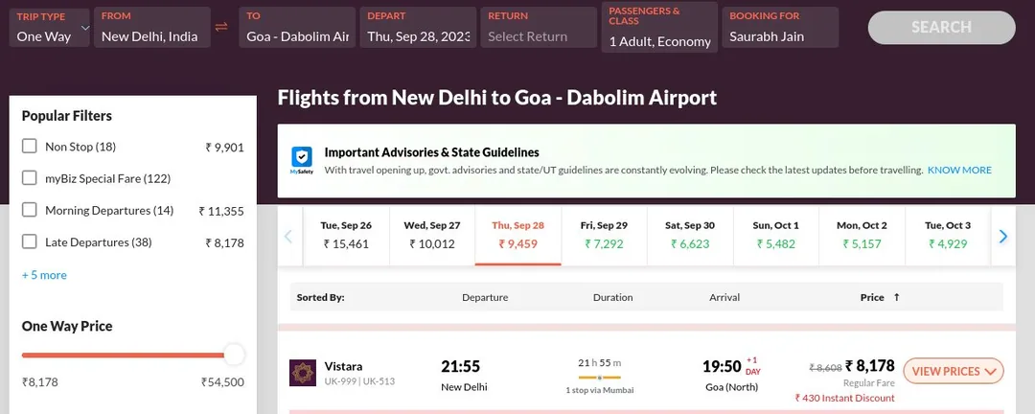Show earlier dates with left arrow
The image size is (1035, 414).
(288, 237)
